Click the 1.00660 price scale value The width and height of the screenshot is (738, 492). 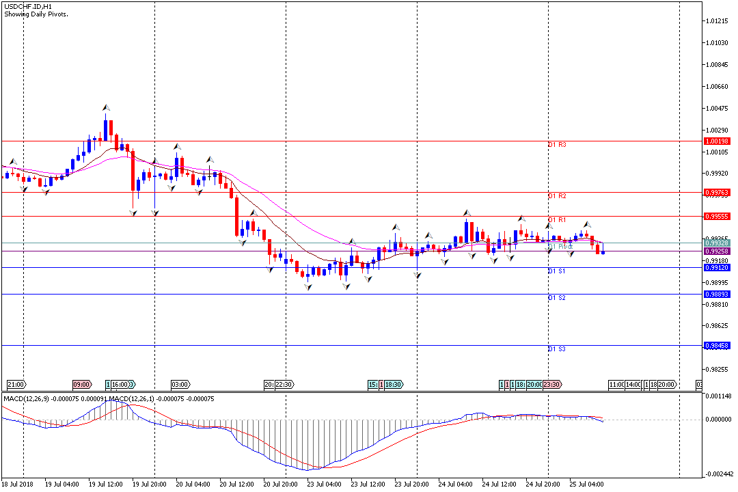[x=717, y=87]
